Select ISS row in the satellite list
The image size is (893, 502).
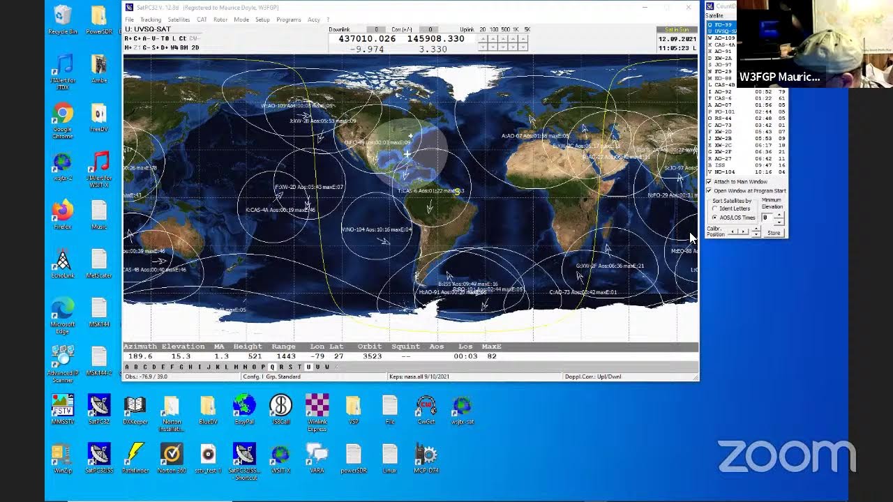pyautogui.click(x=746, y=165)
